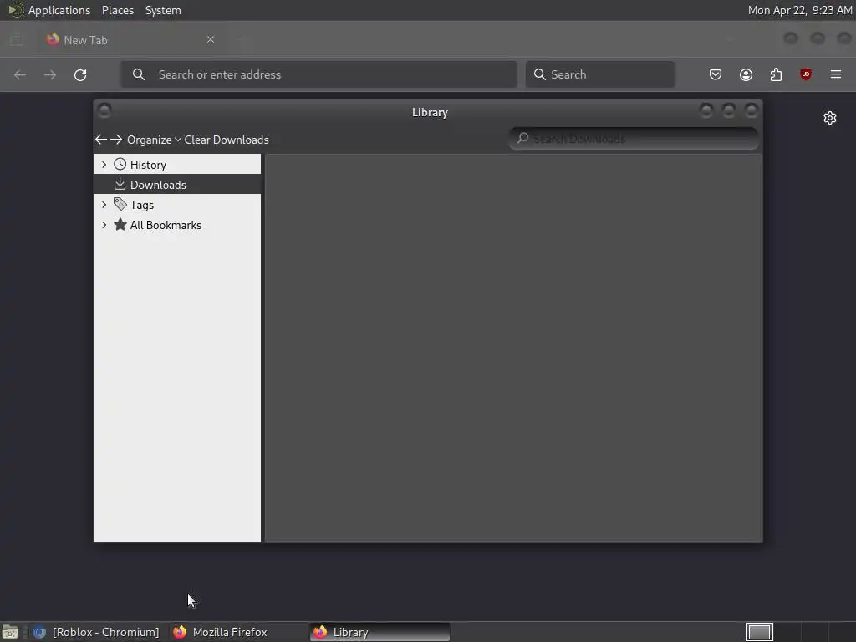Open the Places menu
The height and width of the screenshot is (642, 856).
[x=118, y=10]
